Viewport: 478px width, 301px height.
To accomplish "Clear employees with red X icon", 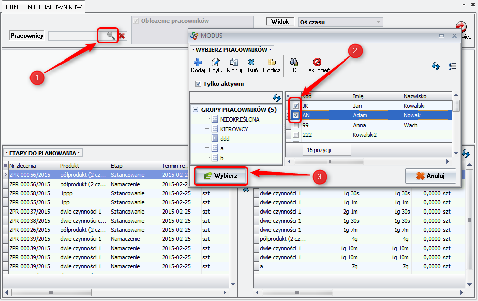I will pos(122,36).
